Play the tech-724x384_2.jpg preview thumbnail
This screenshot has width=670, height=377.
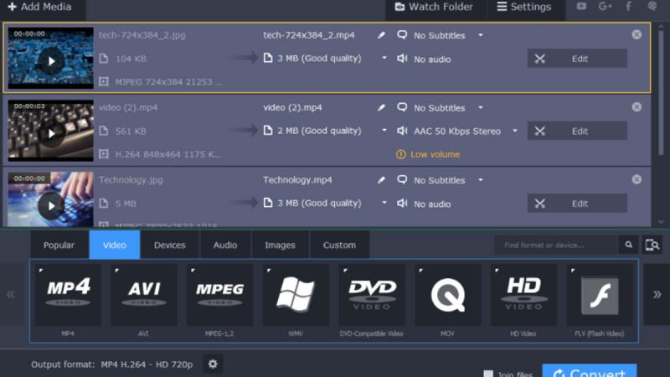pos(51,61)
